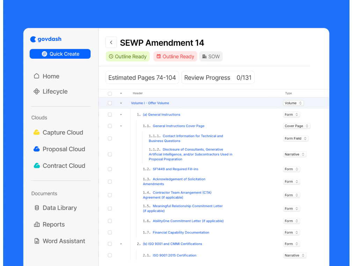Click the Lifecycle icon in sidebar
The image size is (353, 266).
click(x=36, y=91)
